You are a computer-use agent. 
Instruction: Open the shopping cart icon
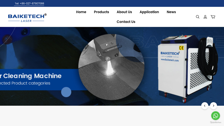[213, 17]
